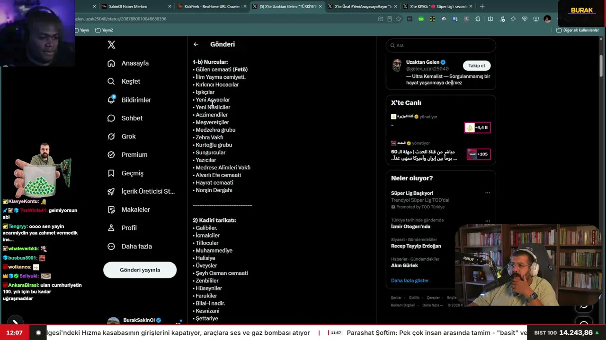
Task: Open Bildirimler via the bell icon
Action: pyautogui.click(x=111, y=100)
